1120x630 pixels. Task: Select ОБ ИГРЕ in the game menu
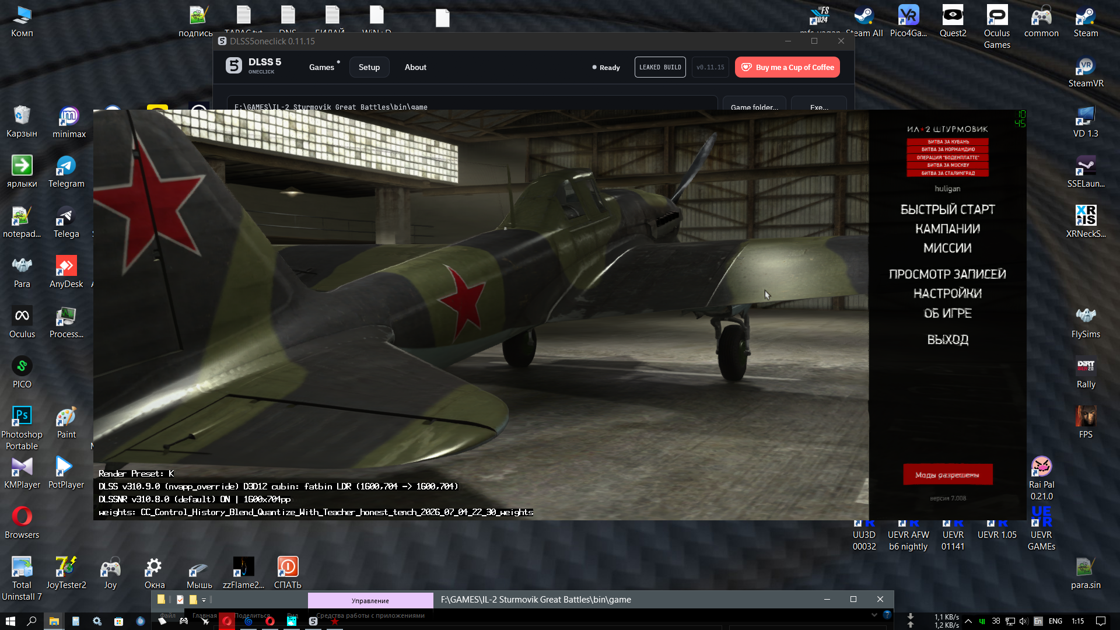947,313
